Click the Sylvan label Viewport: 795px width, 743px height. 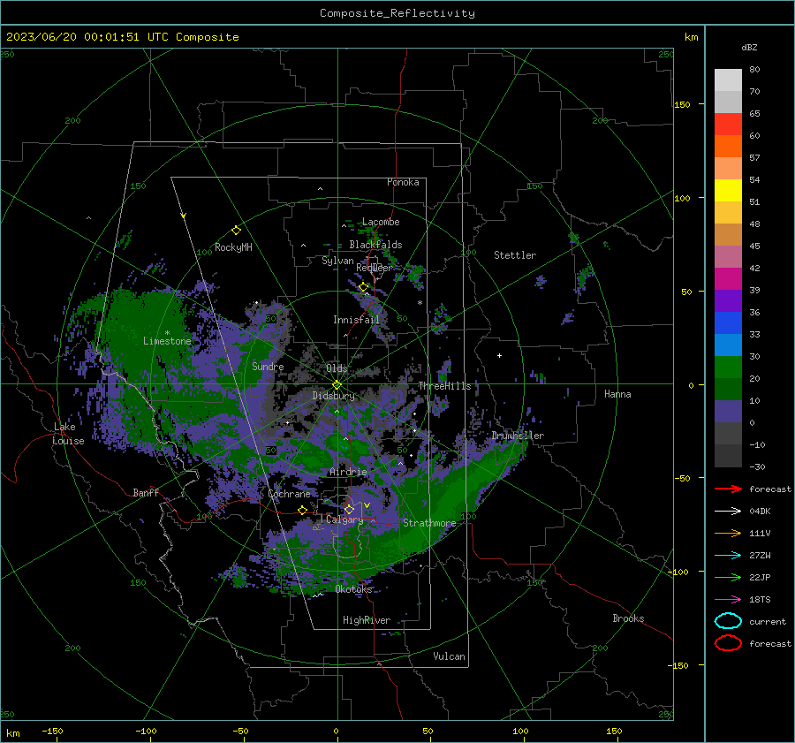pyautogui.click(x=337, y=261)
